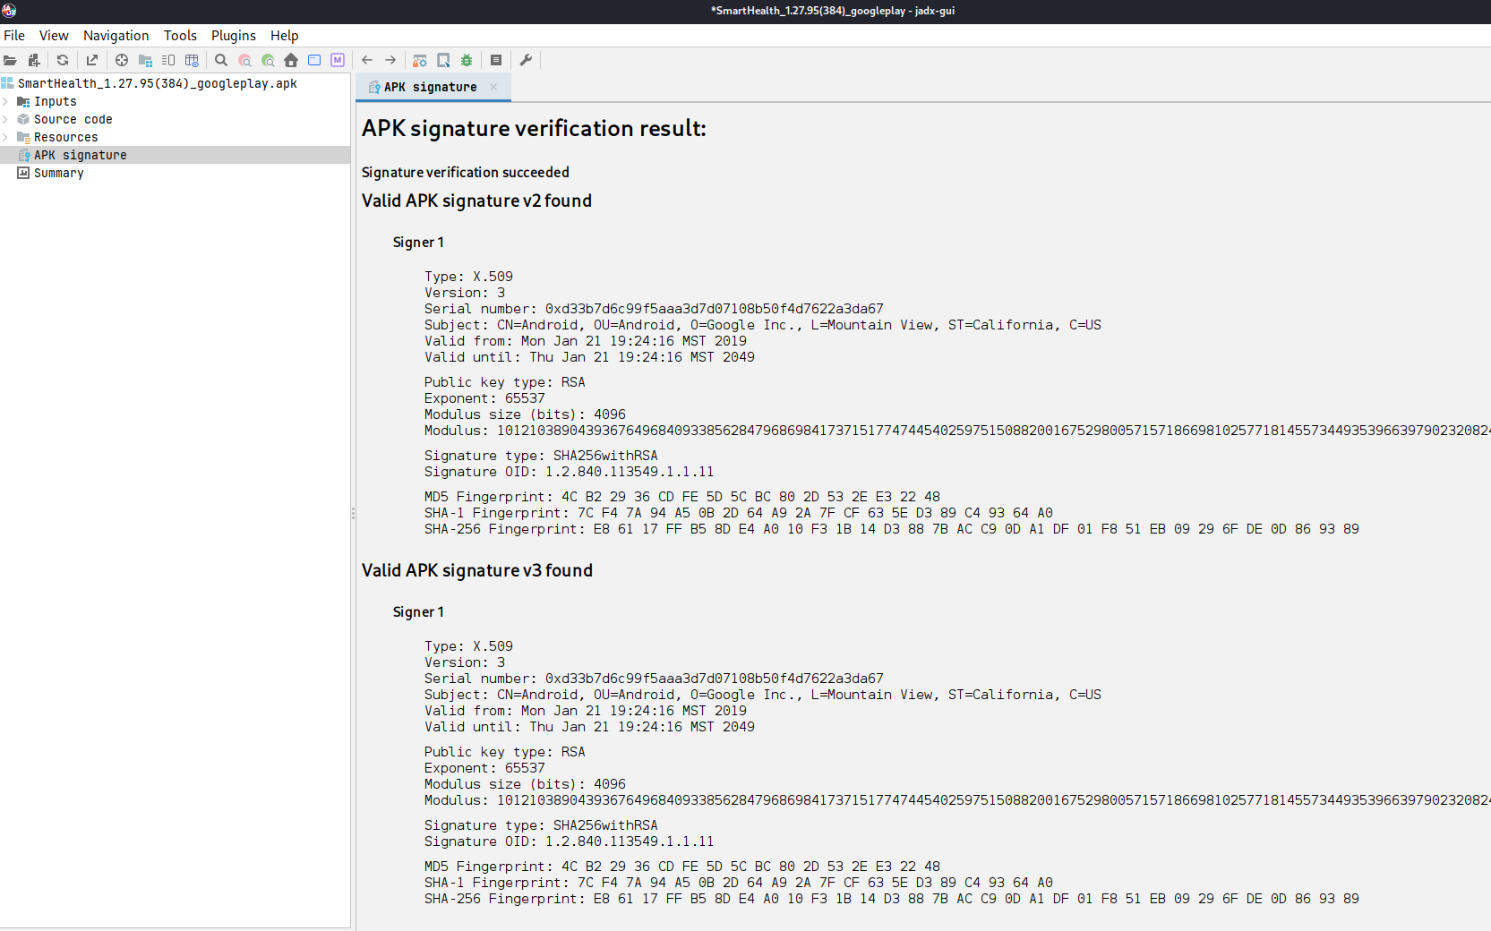This screenshot has height=931, width=1491.
Task: Click the v2 'Valid until' line
Action: coord(589,357)
